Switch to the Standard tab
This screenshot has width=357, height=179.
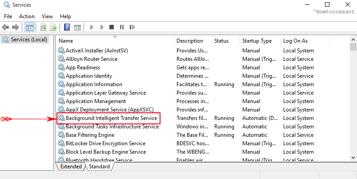(x=99, y=167)
